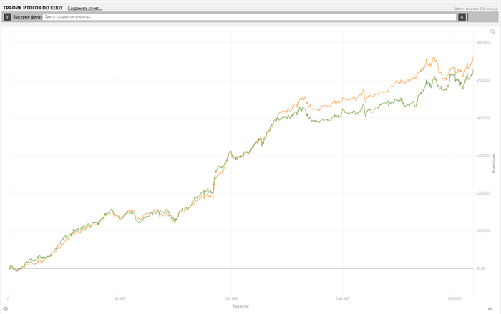Clear the filter with the X button

point(462,17)
